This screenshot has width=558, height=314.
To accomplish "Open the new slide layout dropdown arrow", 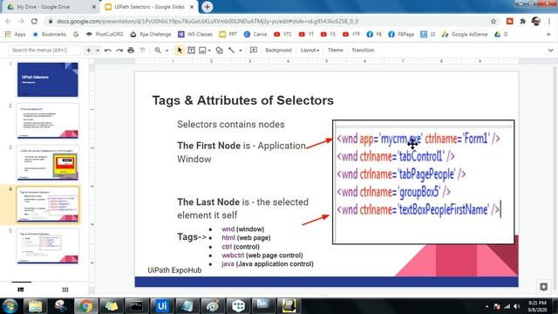I will pyautogui.click(x=98, y=51).
